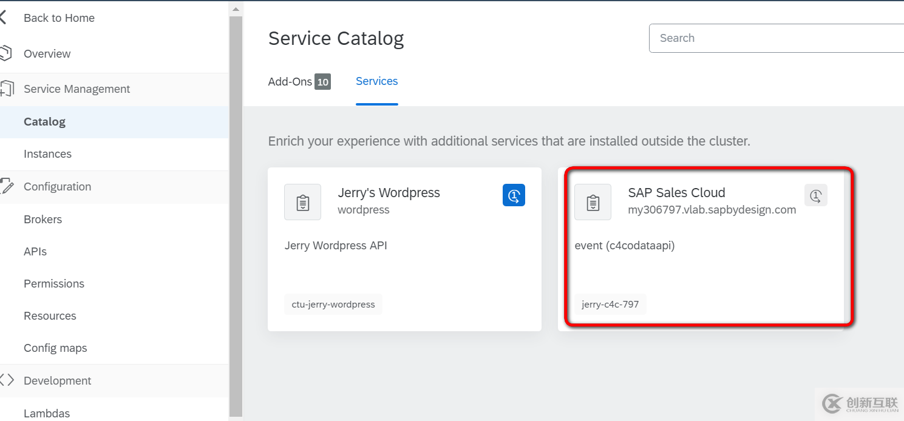Collapse the Service Management section

tap(76, 89)
